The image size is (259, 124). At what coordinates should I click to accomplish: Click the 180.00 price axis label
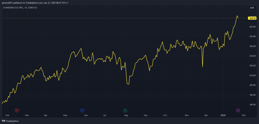point(252,105)
